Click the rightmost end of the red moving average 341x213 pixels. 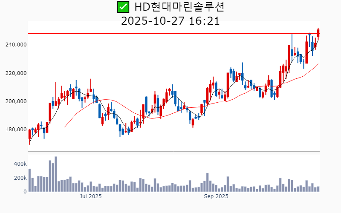(x=318, y=64)
